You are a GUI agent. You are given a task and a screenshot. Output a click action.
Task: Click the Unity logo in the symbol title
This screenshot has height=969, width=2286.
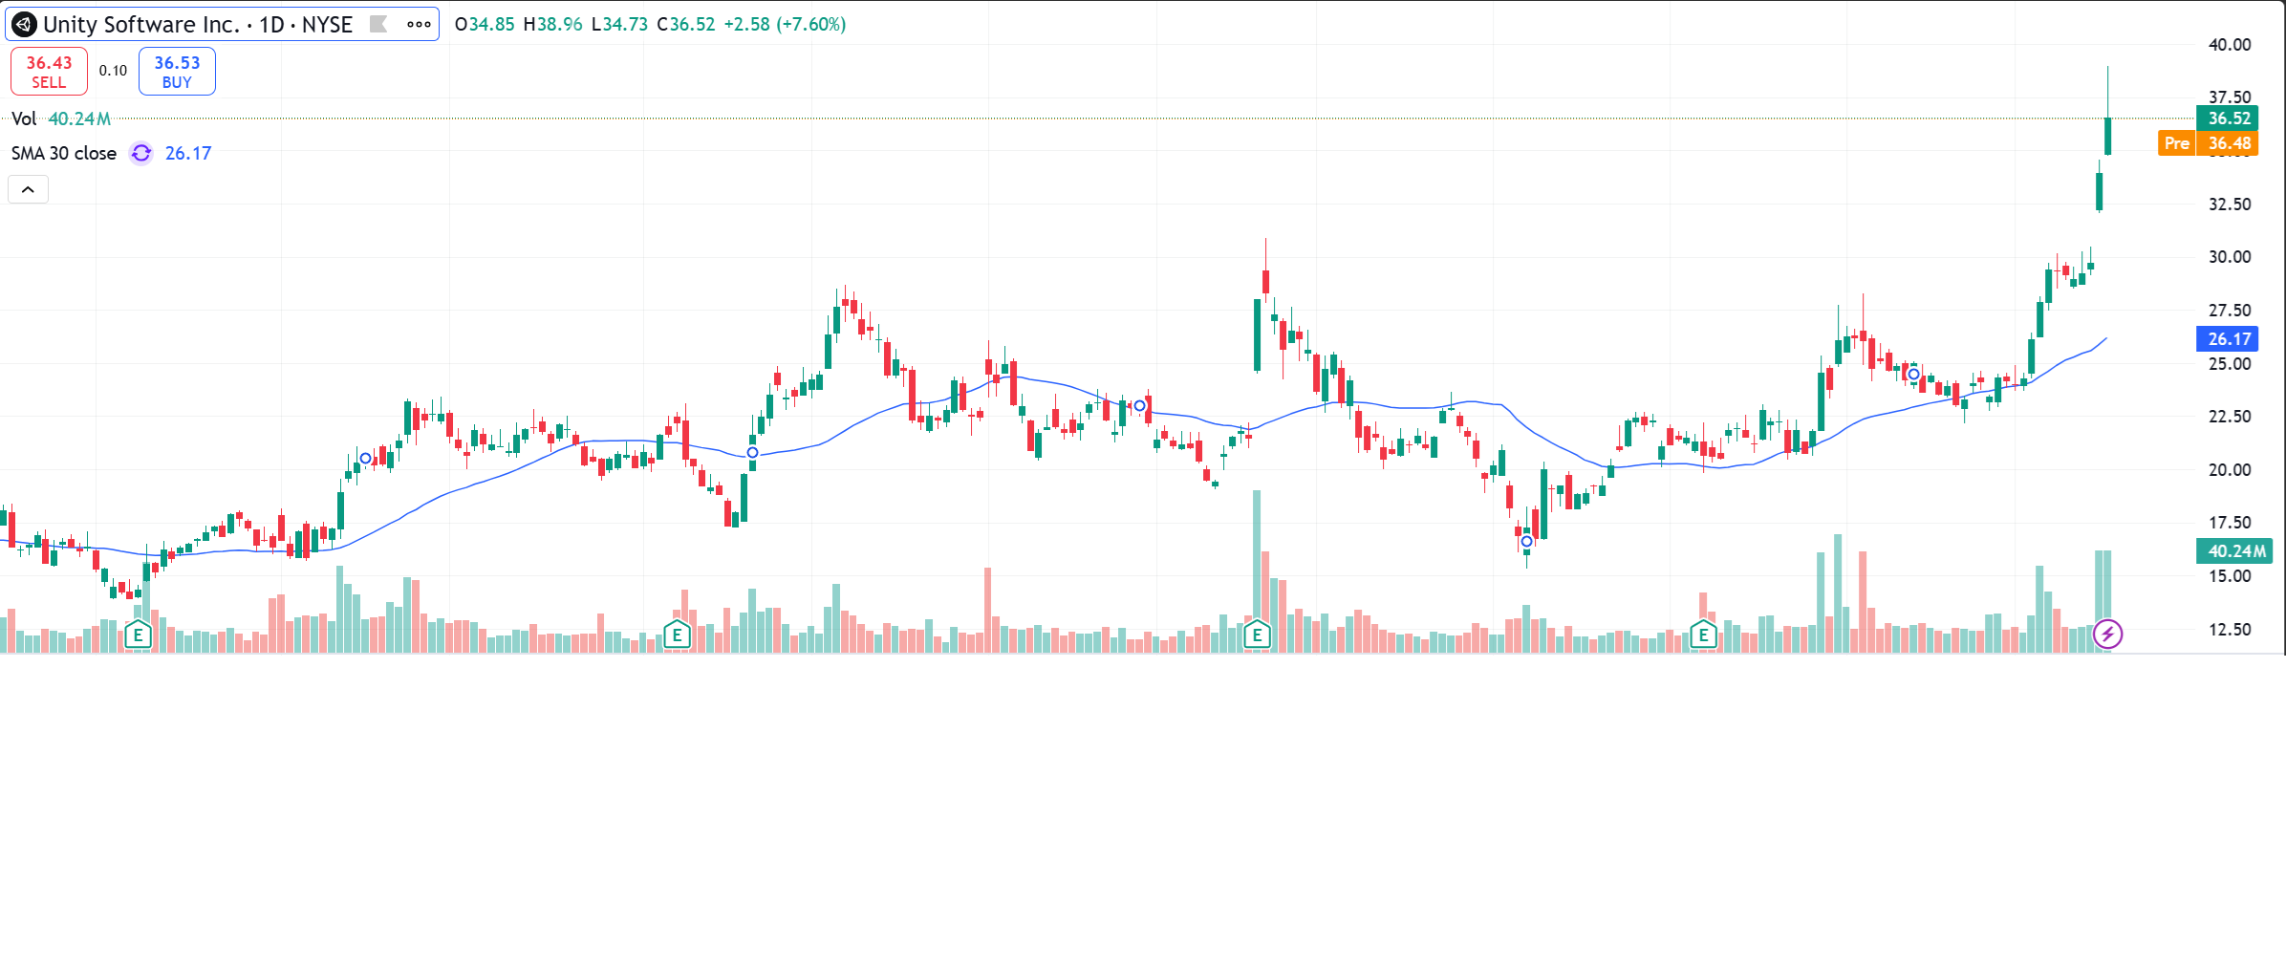pos(24,24)
